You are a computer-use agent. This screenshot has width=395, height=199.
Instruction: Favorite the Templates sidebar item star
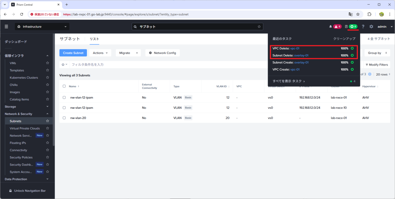(x=47, y=70)
